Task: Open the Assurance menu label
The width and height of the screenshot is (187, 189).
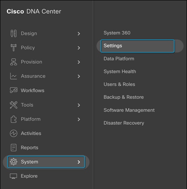Action: tap(33, 76)
